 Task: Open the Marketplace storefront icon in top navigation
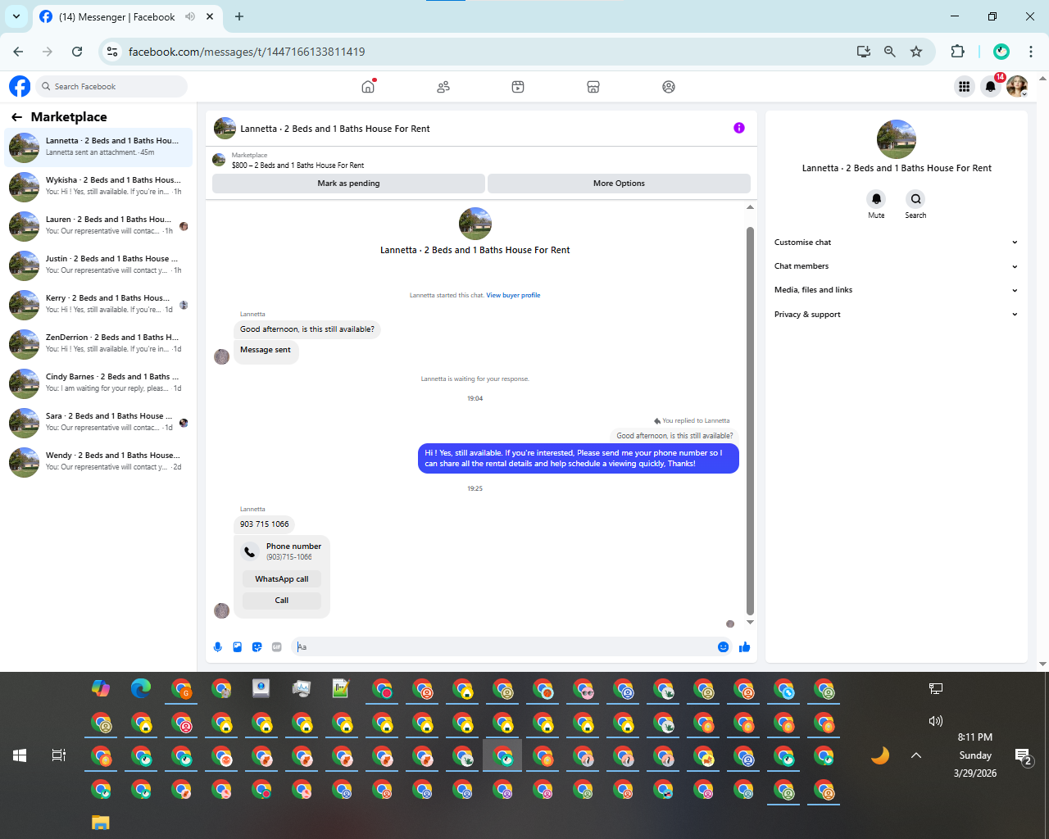click(593, 86)
